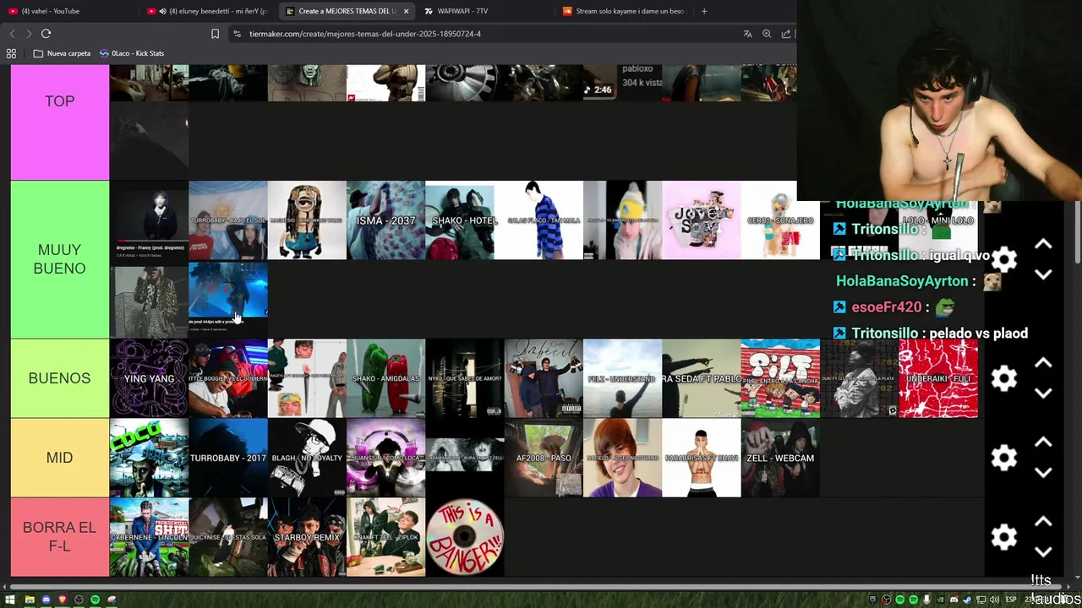
Task: Select CERO - SONAJERO thumbnail
Action: (780, 220)
